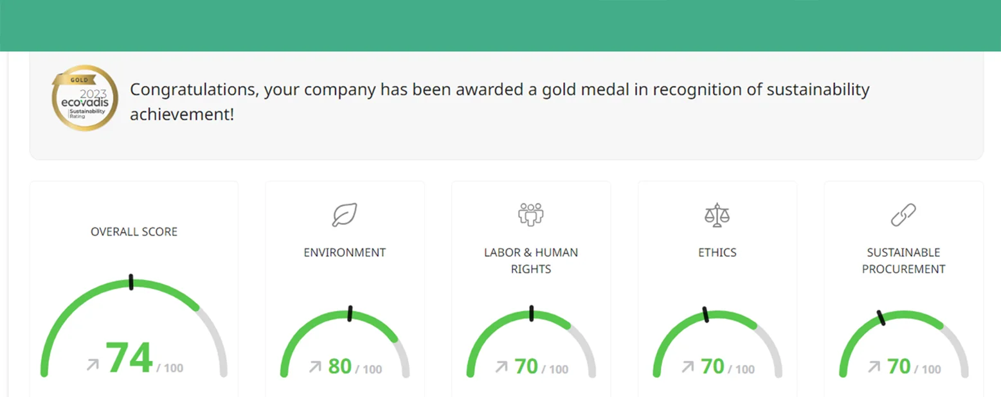
Task: Click the trend arrow beside overall score 74
Action: (x=93, y=365)
